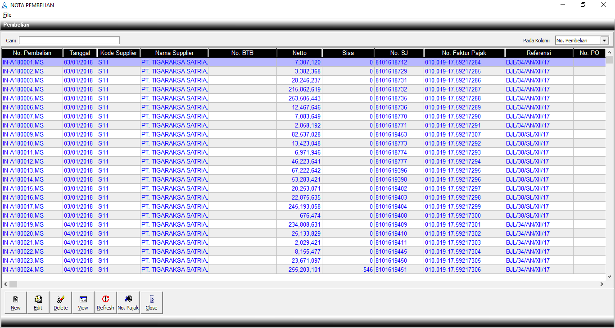Screen dimensions: 615x328
Task: Select purchase IN-A180009.MS row
Action: point(23,134)
